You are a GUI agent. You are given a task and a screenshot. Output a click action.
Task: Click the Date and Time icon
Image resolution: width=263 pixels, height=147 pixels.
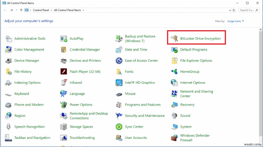[119, 50]
